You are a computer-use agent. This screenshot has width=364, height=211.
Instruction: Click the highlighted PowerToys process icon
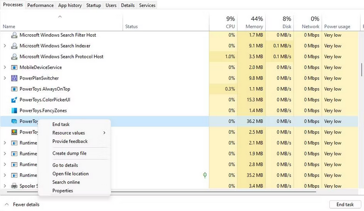click(x=14, y=121)
